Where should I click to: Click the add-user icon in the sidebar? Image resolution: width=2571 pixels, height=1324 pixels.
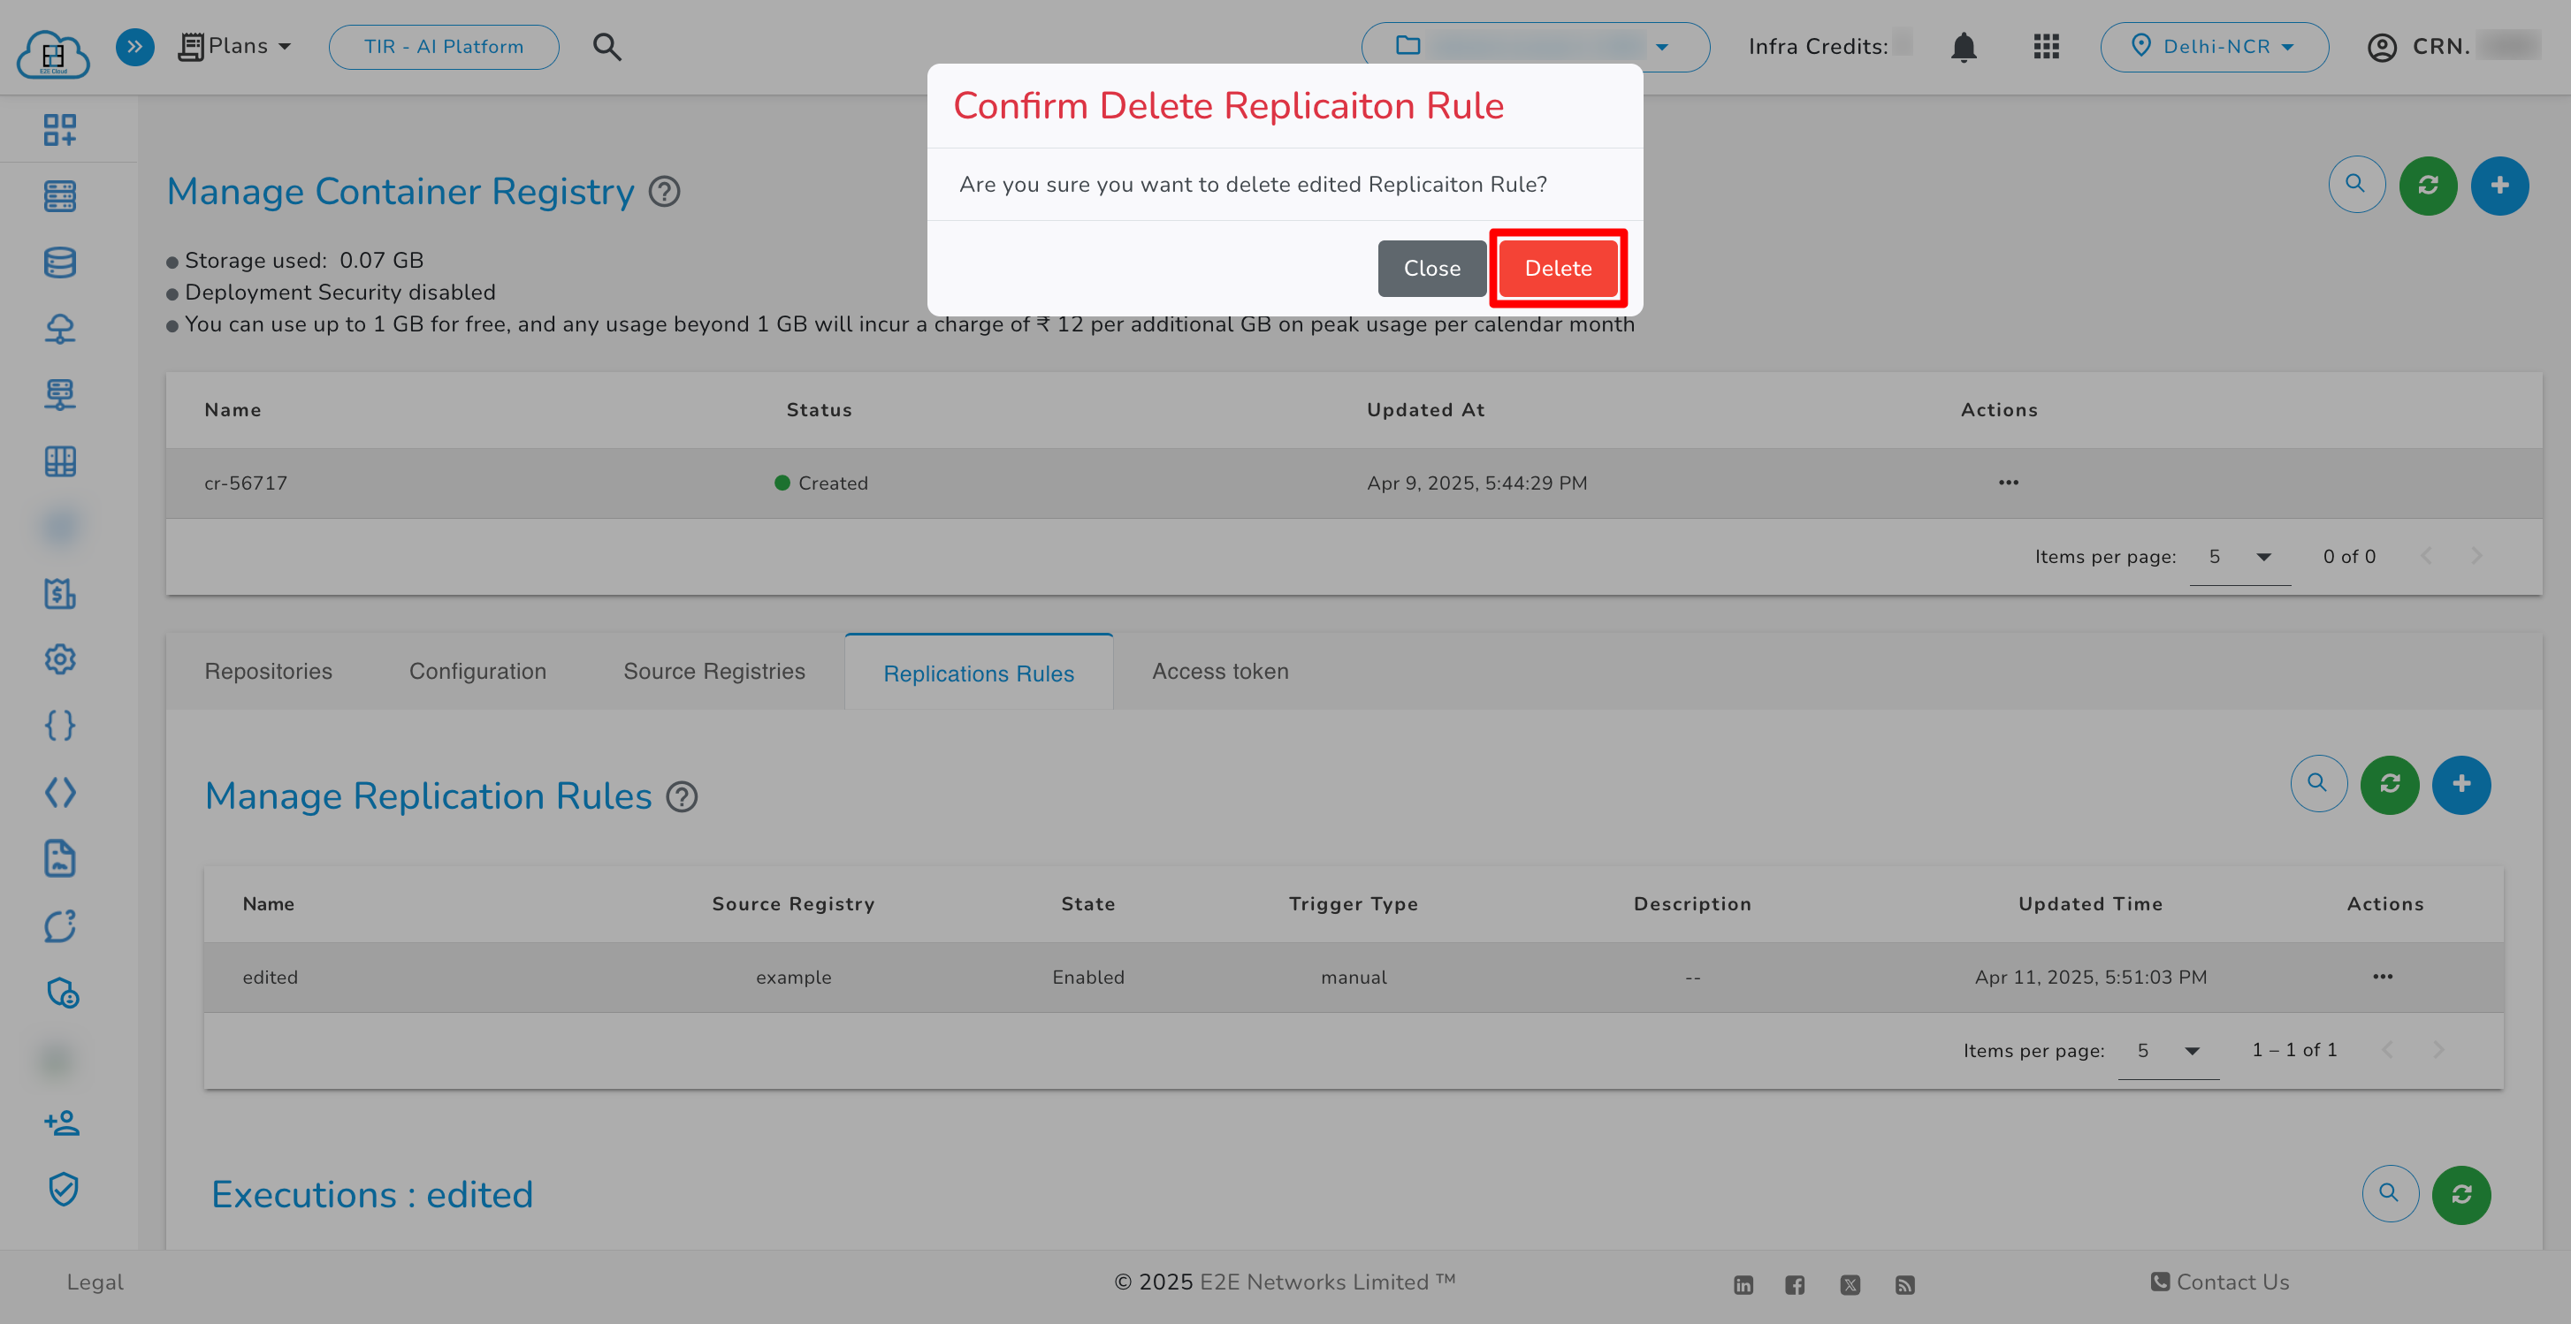62,1122
